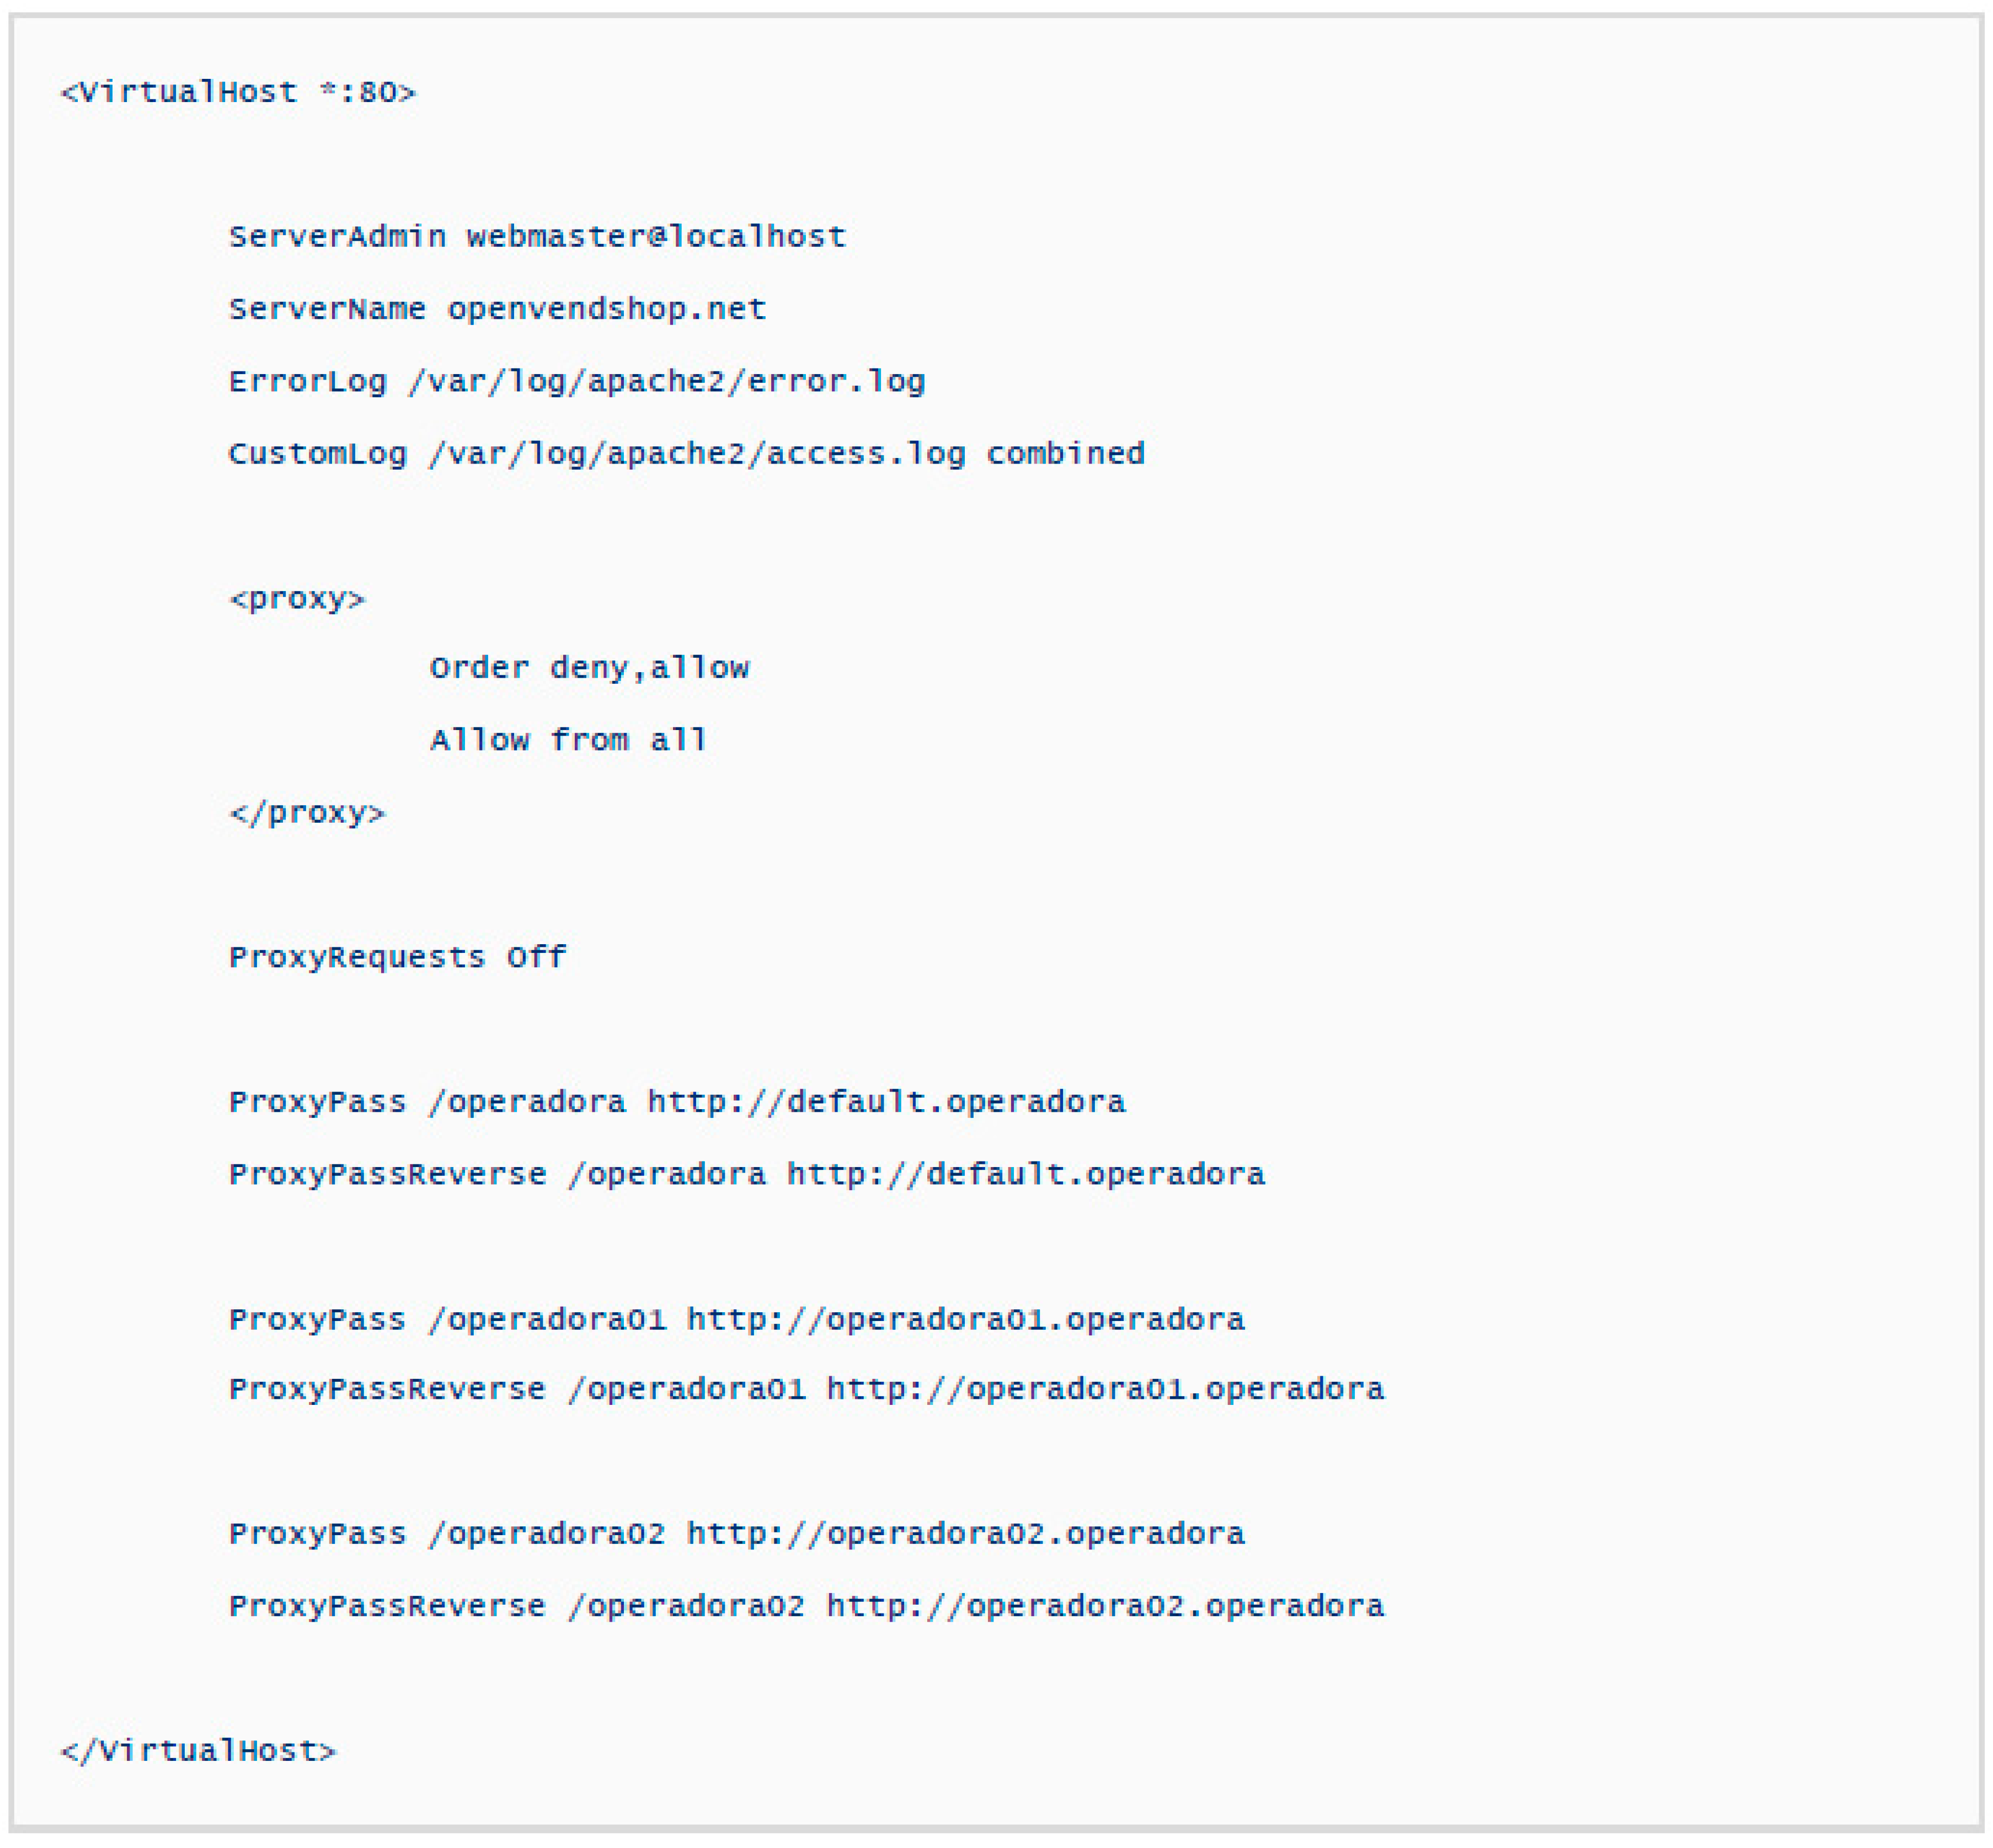The height and width of the screenshot is (1848, 1993).
Task: Click the ProxyPass /operadora02 path
Action: [547, 1534]
